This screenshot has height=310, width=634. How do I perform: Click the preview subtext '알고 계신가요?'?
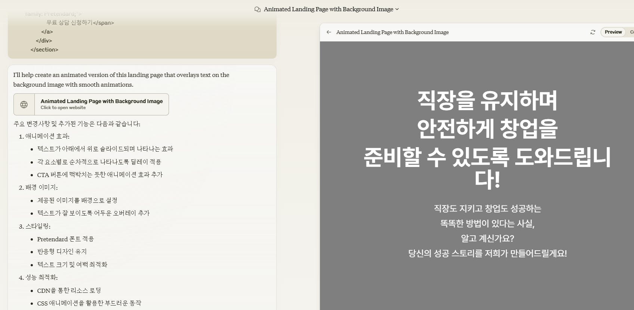point(487,238)
